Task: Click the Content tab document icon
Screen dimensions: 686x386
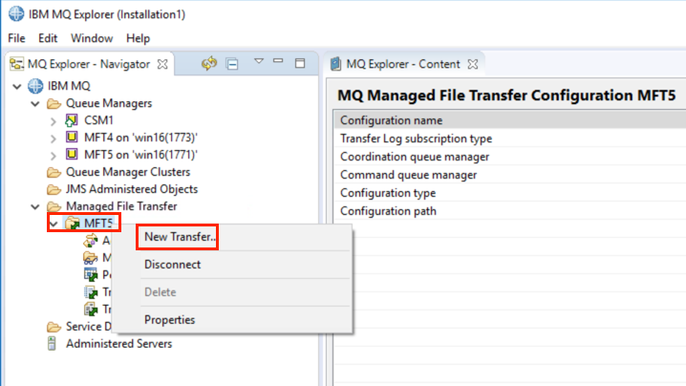Action: pos(335,64)
